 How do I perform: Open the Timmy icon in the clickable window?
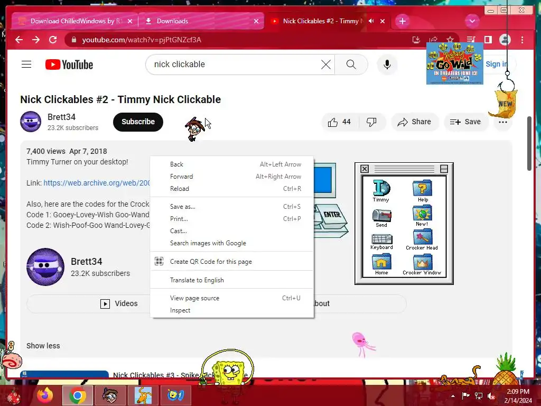pos(381,190)
